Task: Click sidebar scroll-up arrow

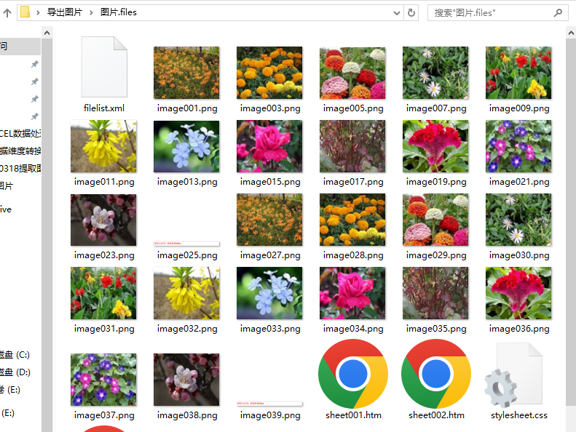Action: [47, 33]
